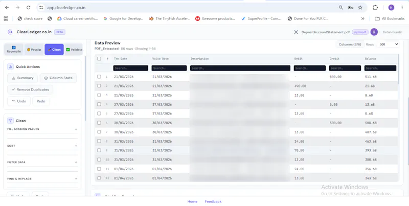The width and height of the screenshot is (409, 206).
Task: Open the Rows 500 dropdown
Action: pos(388,44)
